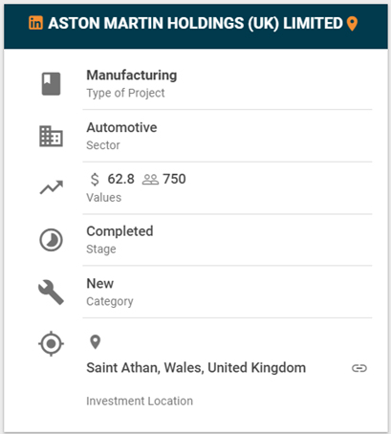Click the Manufacturing project type entry

(x=132, y=76)
